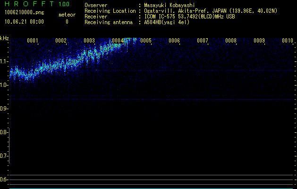The height and width of the screenshot is (189, 297).
Task: Click the 10.06.21 00:00 timestamp
Action: (x=24, y=22)
